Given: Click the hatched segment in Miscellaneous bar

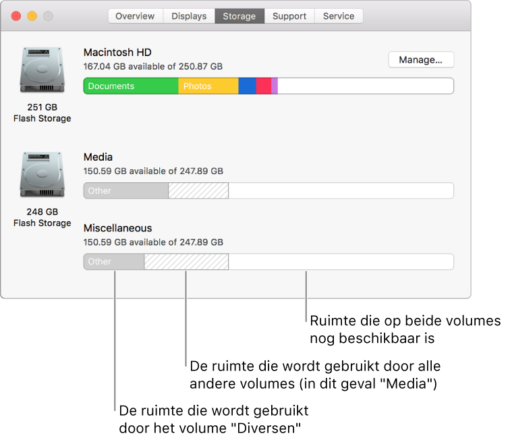Looking at the screenshot, I should (x=186, y=262).
